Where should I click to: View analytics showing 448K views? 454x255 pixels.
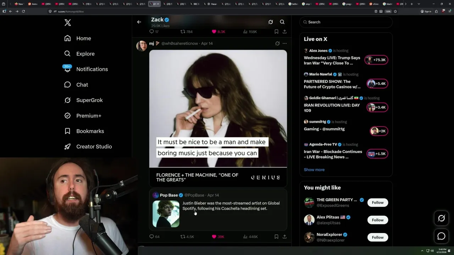250,237
